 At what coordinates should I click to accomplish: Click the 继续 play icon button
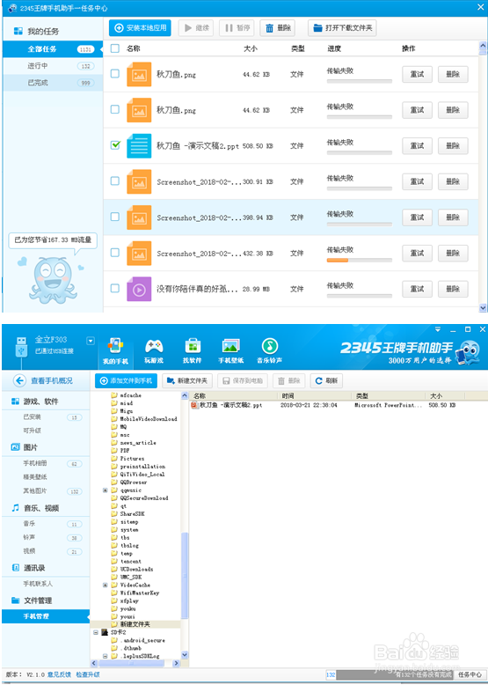[196, 28]
